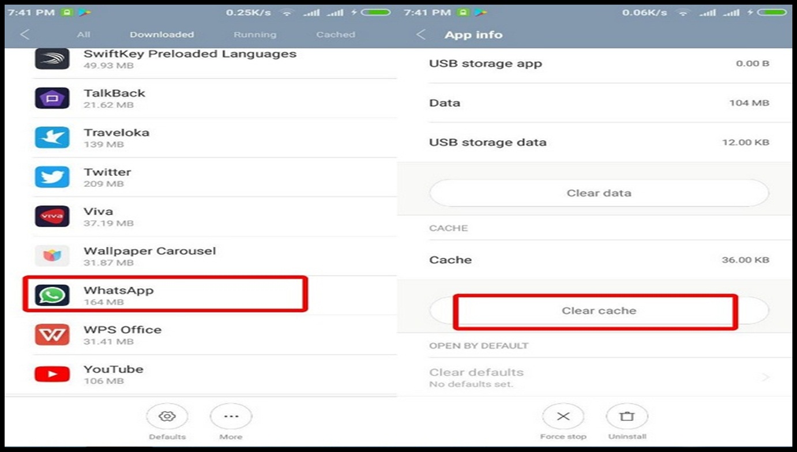The height and width of the screenshot is (452, 797).
Task: Tap the USB storage app row label
Action: point(486,63)
